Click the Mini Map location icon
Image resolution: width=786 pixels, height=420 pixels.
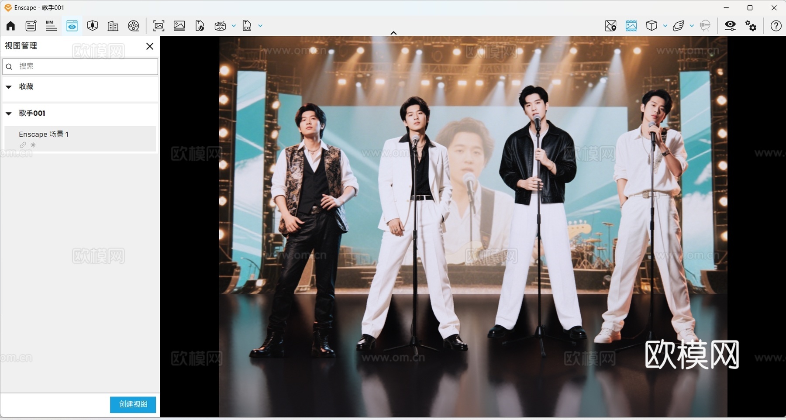(611, 26)
